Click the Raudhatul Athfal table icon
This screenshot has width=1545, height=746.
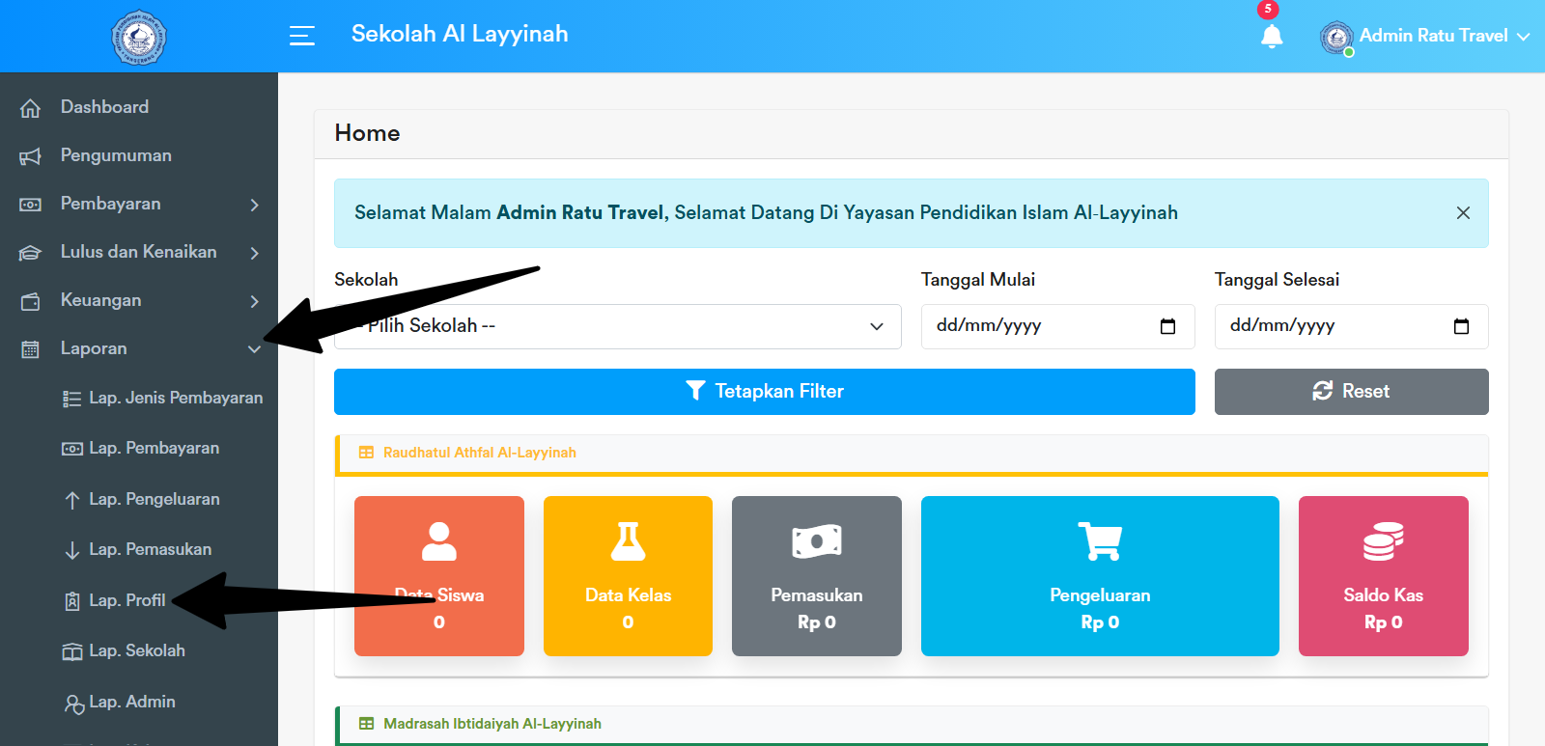click(x=366, y=453)
